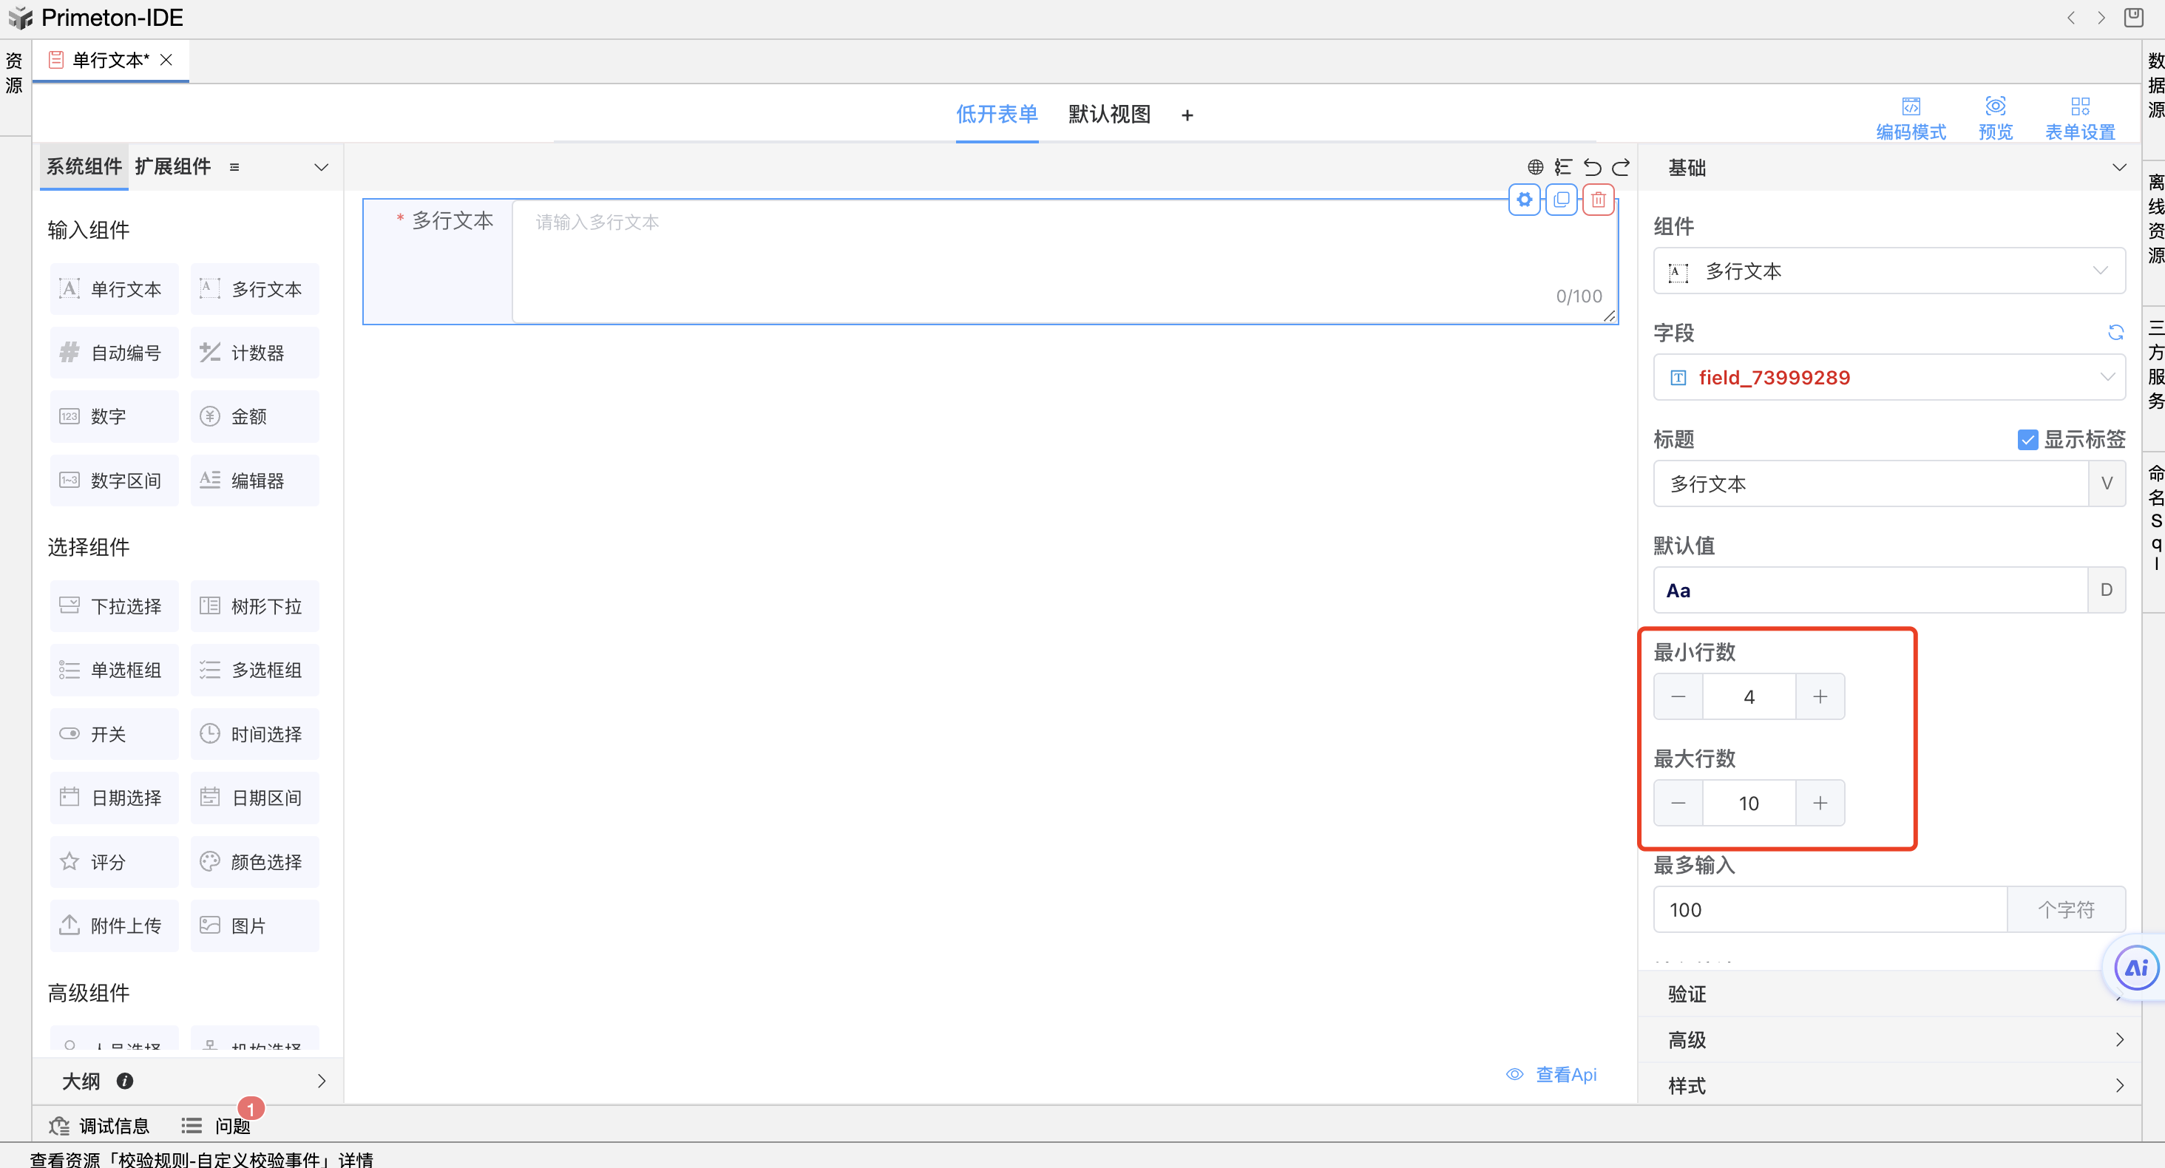The image size is (2165, 1168).
Task: Open the AI assistant floating button
Action: (x=2135, y=968)
